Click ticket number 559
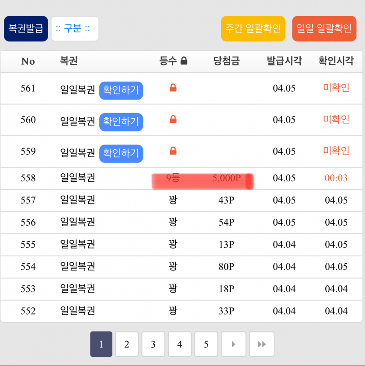 click(x=28, y=152)
